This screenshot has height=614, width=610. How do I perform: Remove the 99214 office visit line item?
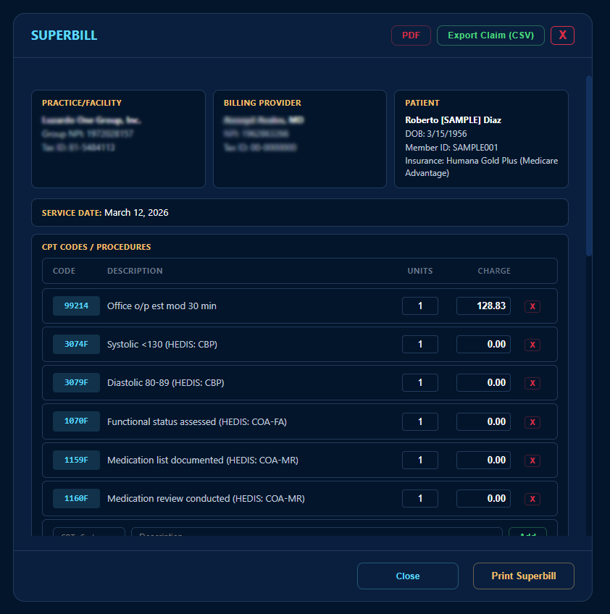coord(532,306)
